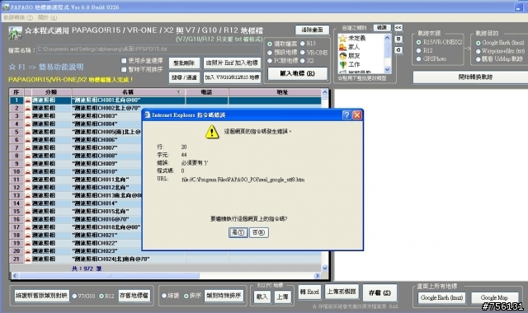Select the 預設地標 radio option

coord(270,53)
